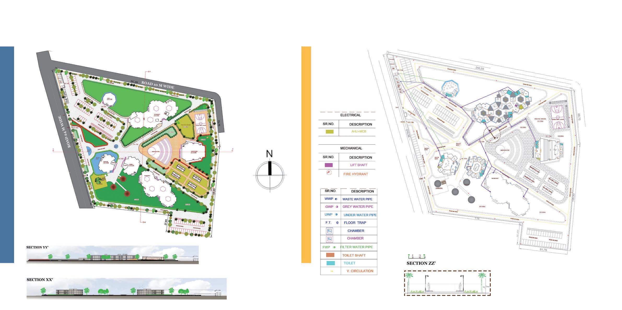Viewport: 622px width, 310px height.
Task: Click the Waste Water Pipe WWP symbol
Action: click(x=336, y=199)
